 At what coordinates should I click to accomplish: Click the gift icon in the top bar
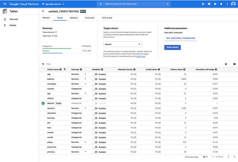pos(203,4)
